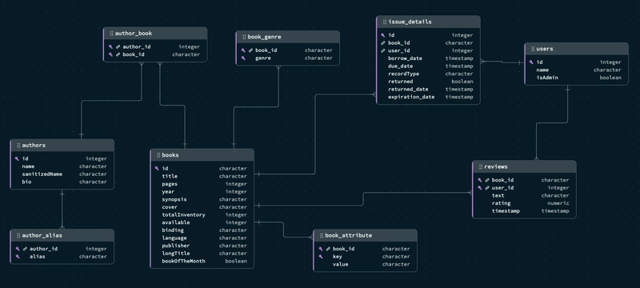Click primary key icon of books id
This screenshot has height=288, width=640.
[157, 169]
